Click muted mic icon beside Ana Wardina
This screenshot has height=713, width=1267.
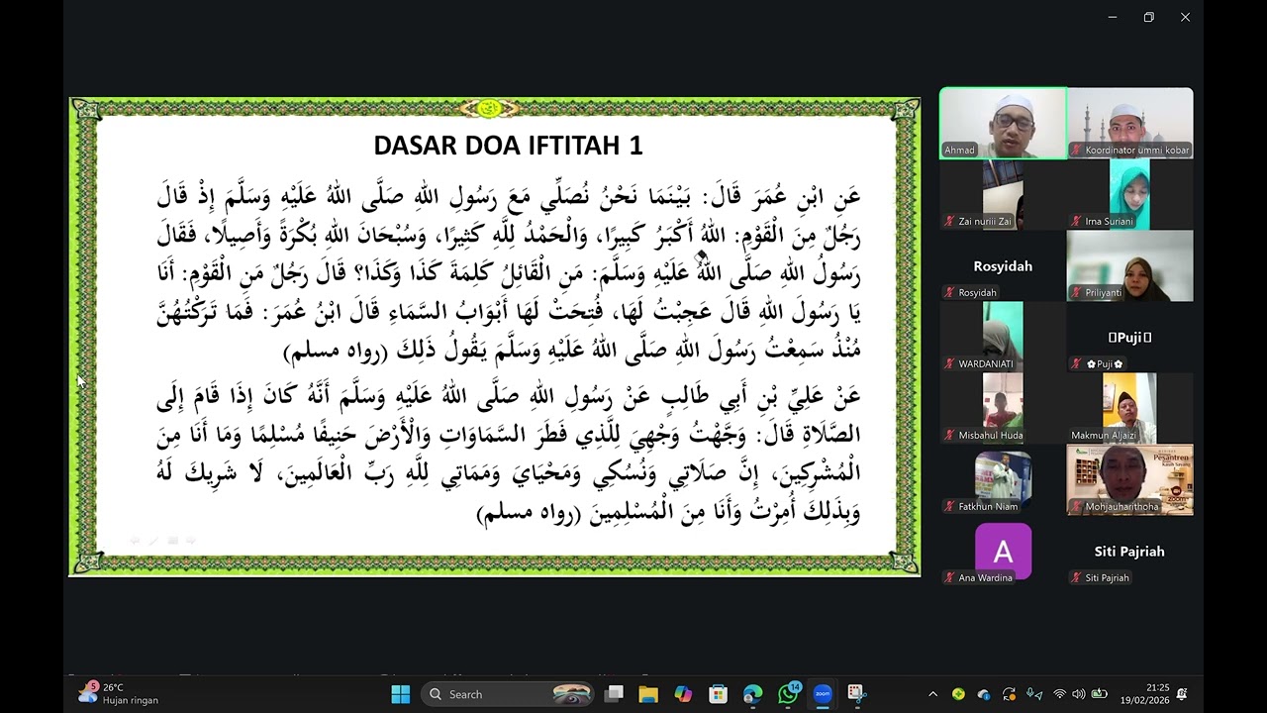(949, 577)
